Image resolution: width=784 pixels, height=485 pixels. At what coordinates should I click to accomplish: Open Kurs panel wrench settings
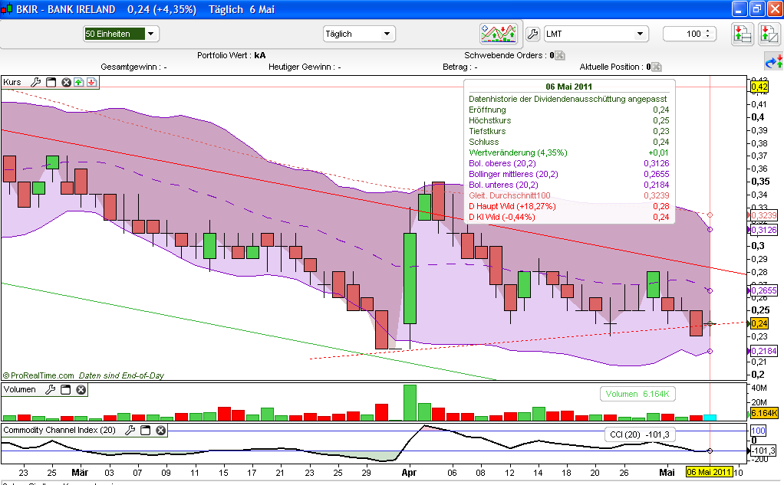click(x=35, y=82)
